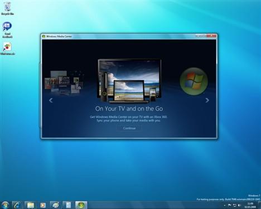Open the Send Feedback desktop shortcut
This screenshot has height=209, width=261.
pos(7,30)
